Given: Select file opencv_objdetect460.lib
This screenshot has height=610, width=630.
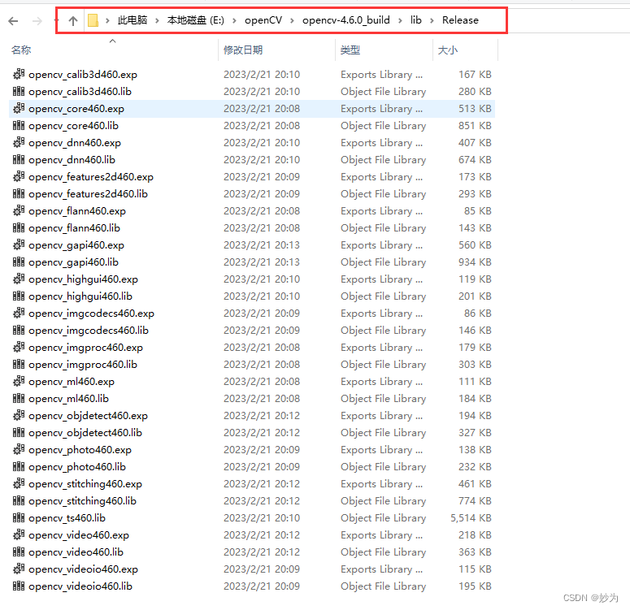Looking at the screenshot, I should point(85,432).
